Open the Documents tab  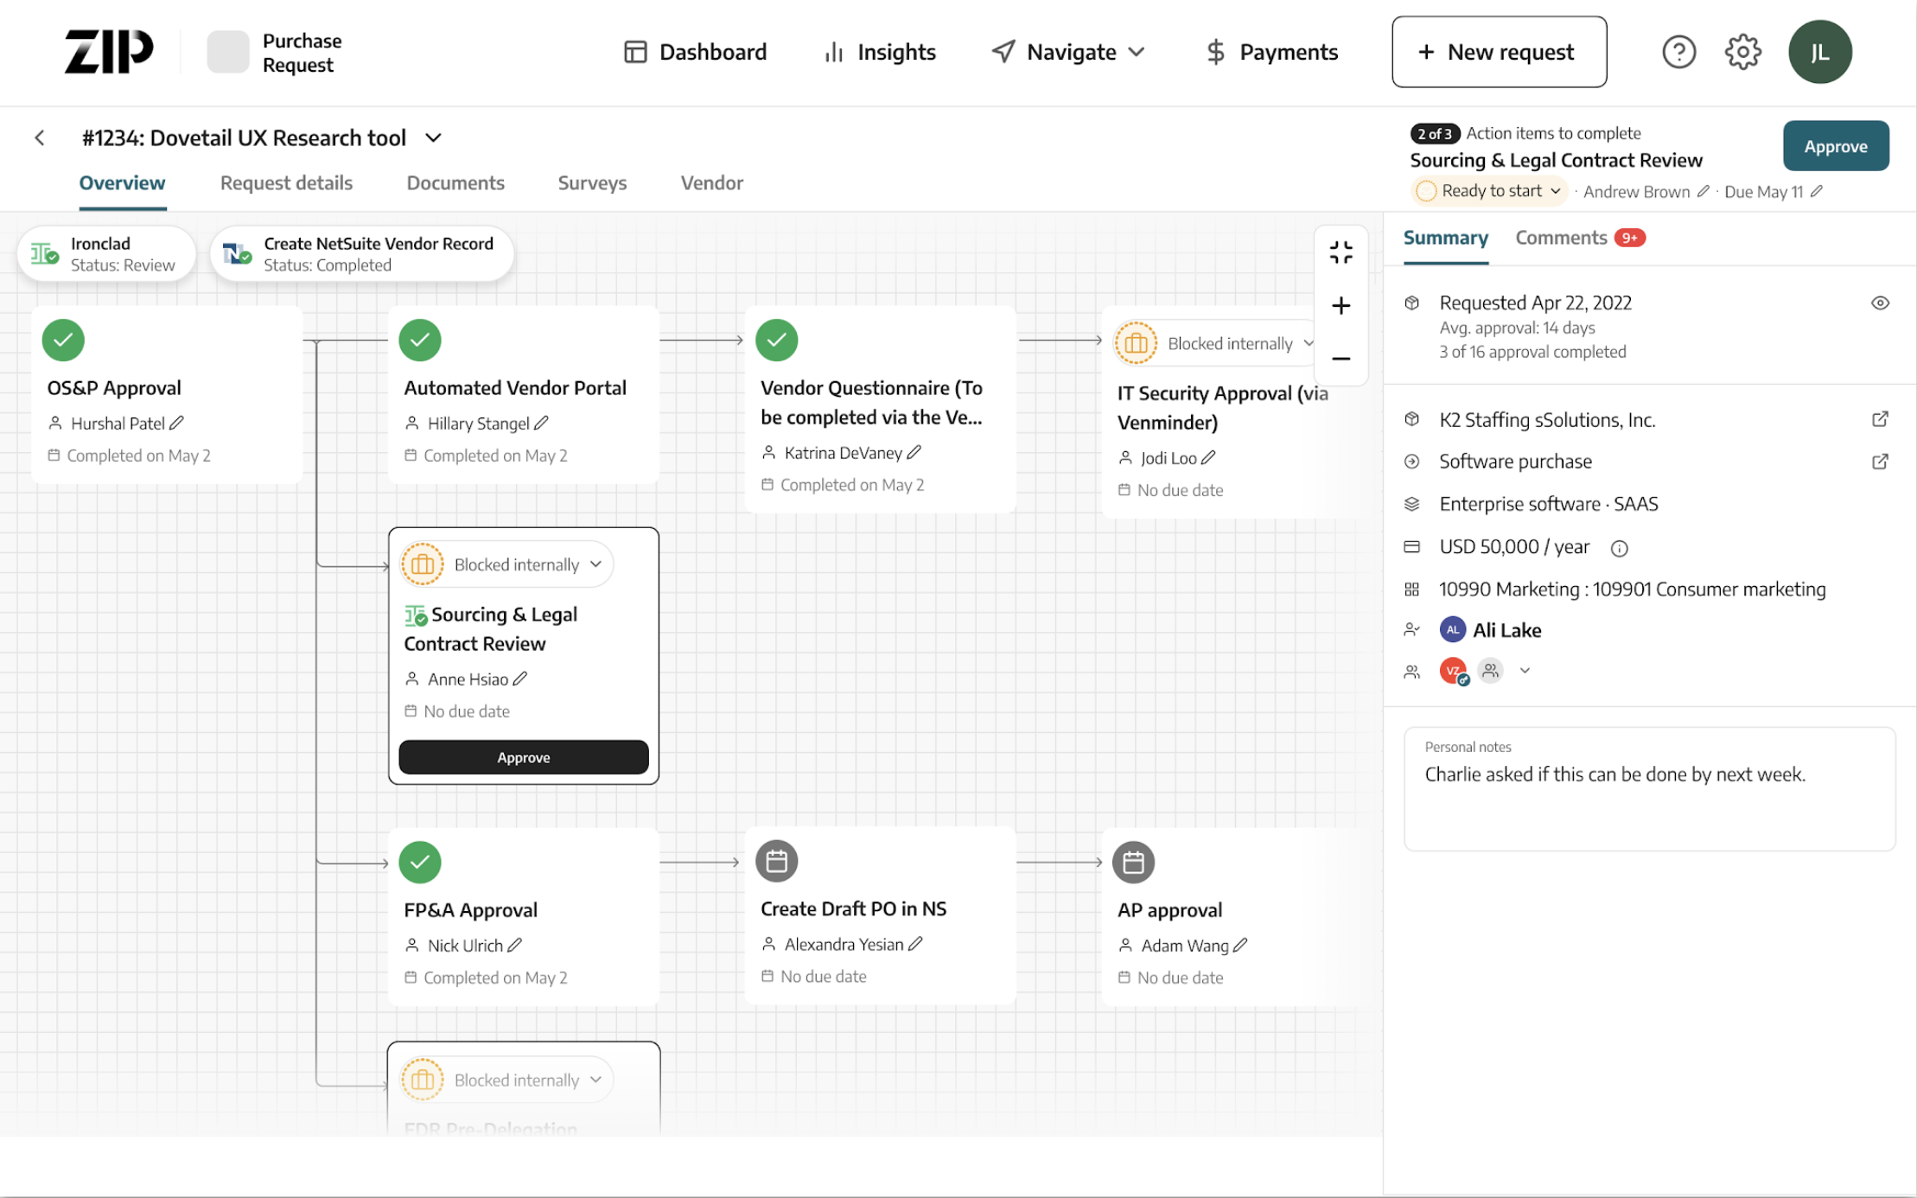click(455, 183)
